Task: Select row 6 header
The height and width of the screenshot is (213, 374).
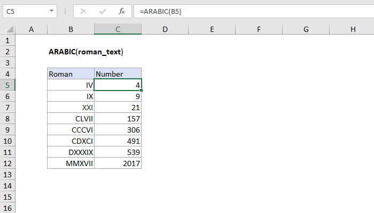Action: pyautogui.click(x=7, y=96)
